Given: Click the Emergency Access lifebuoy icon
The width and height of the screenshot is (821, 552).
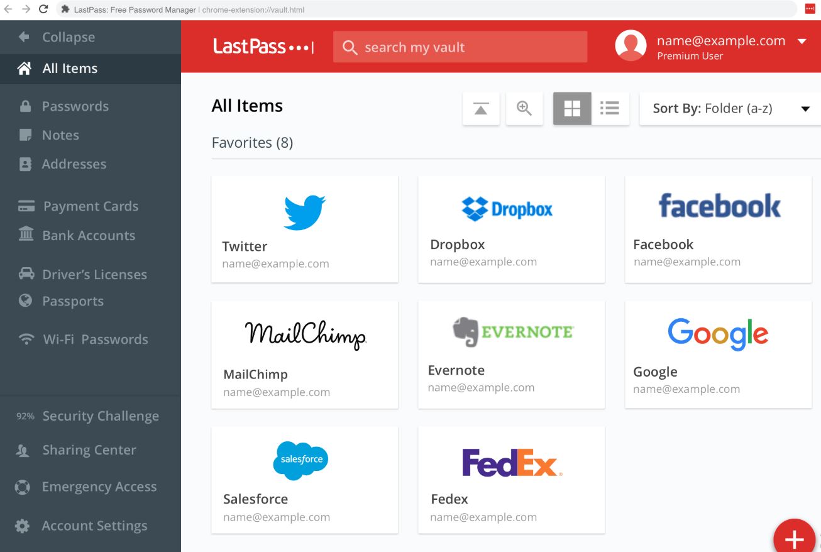Looking at the screenshot, I should click(x=23, y=487).
